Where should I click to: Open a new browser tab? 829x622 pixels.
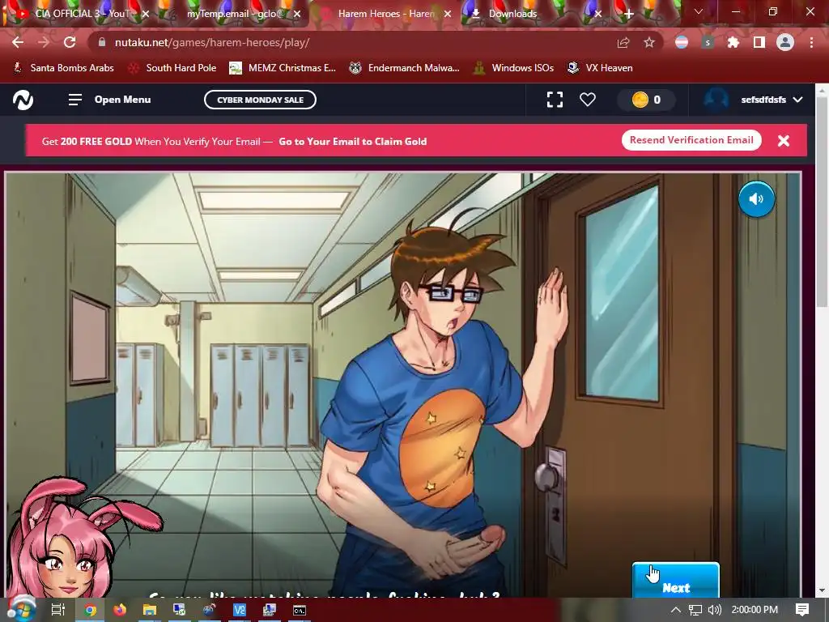click(628, 15)
